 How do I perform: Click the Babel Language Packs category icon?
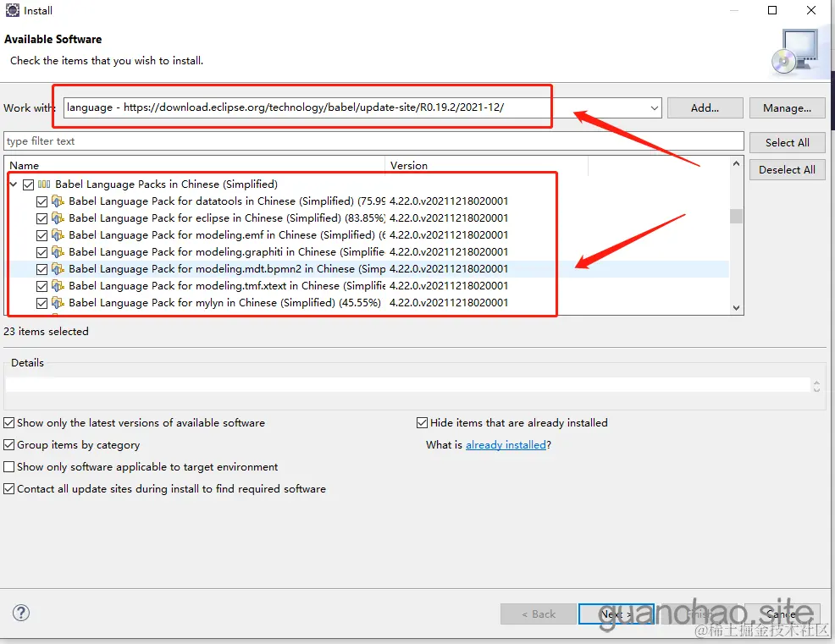tap(44, 184)
